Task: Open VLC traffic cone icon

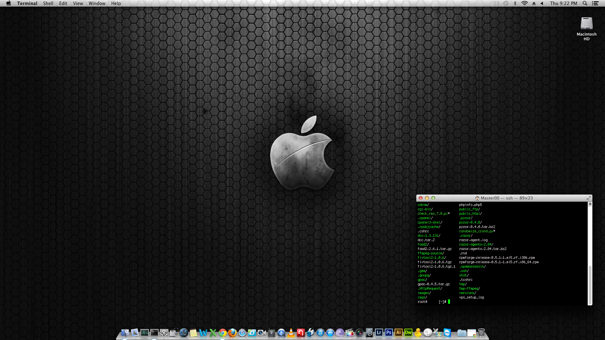Action: click(x=291, y=333)
